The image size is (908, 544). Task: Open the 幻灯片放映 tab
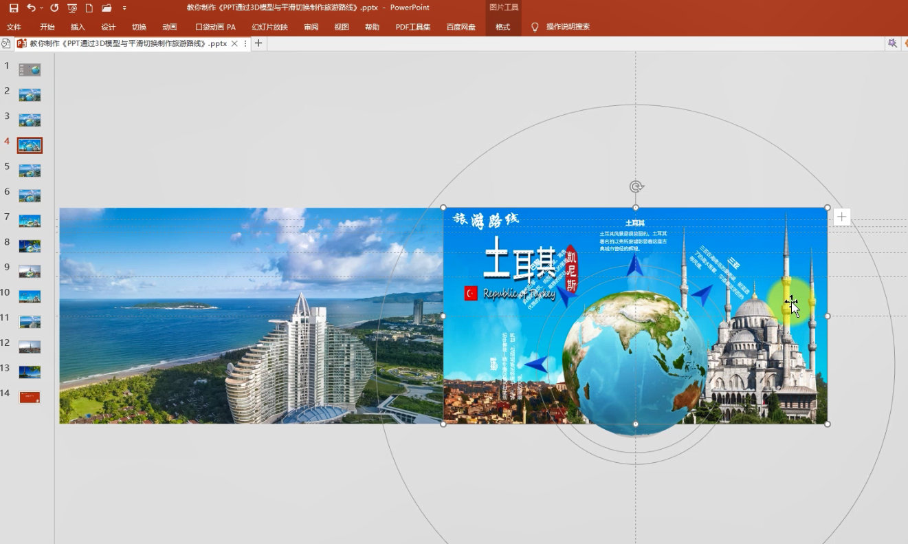pyautogui.click(x=269, y=27)
